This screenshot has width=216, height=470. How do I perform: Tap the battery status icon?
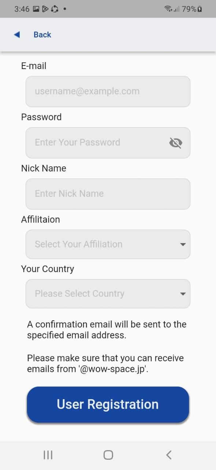tap(200, 9)
